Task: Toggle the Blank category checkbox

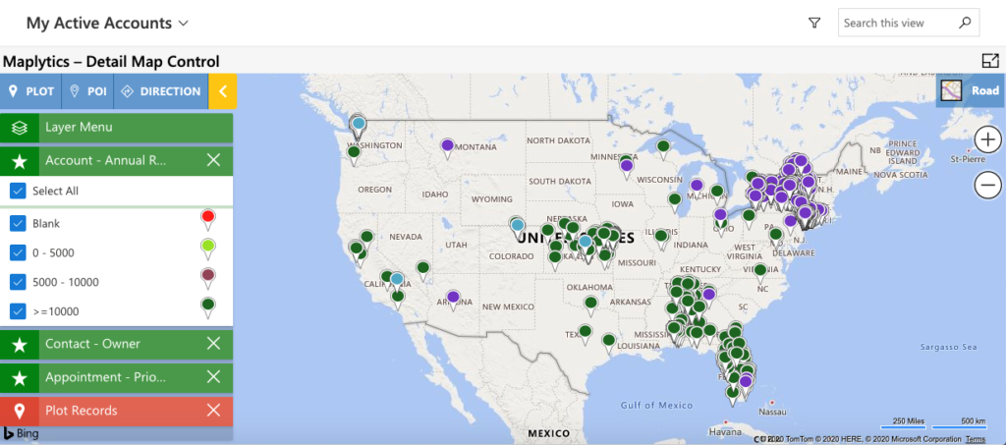Action: (x=18, y=223)
